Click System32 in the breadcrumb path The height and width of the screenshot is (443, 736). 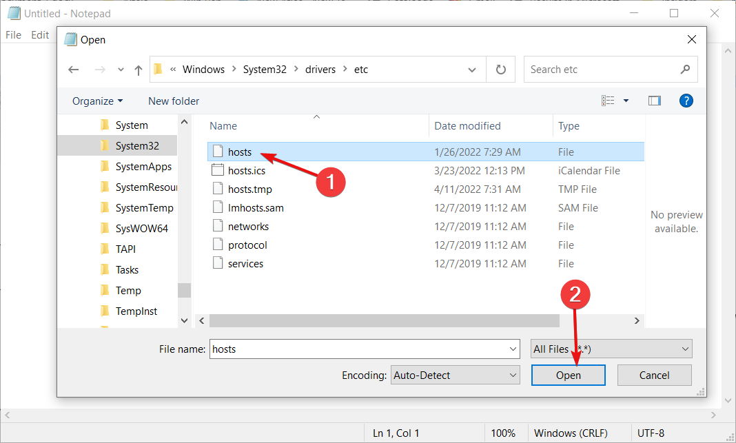point(264,70)
